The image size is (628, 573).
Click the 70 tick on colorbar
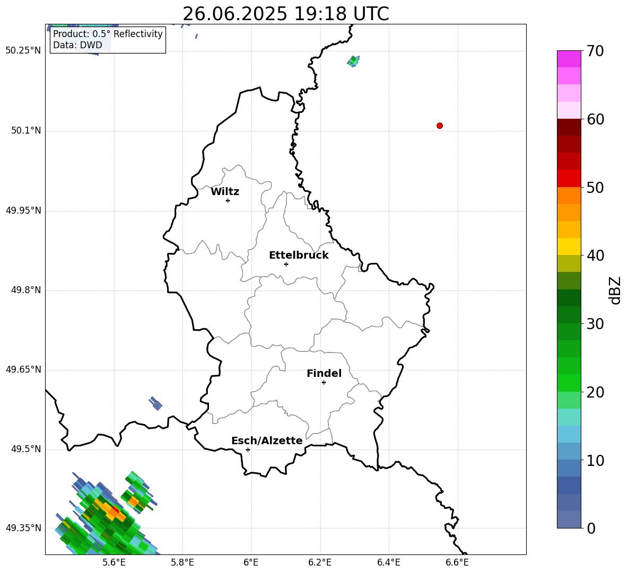pos(595,51)
